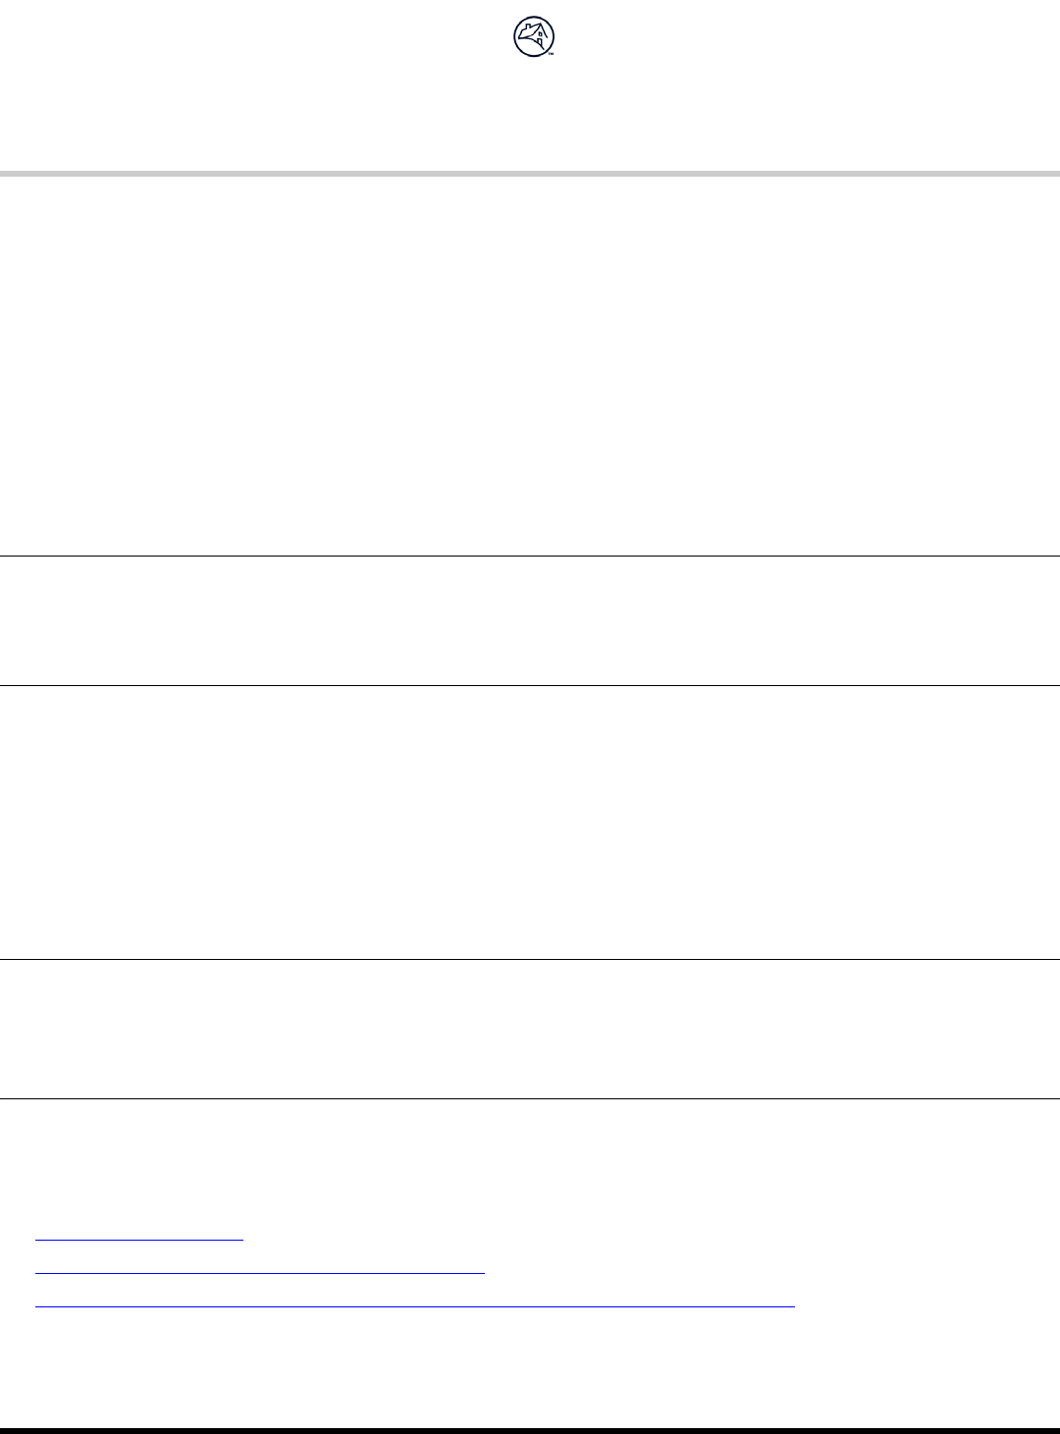Open the medium-length underlined link
Screen dimensions: 1060x1434
(260, 1272)
